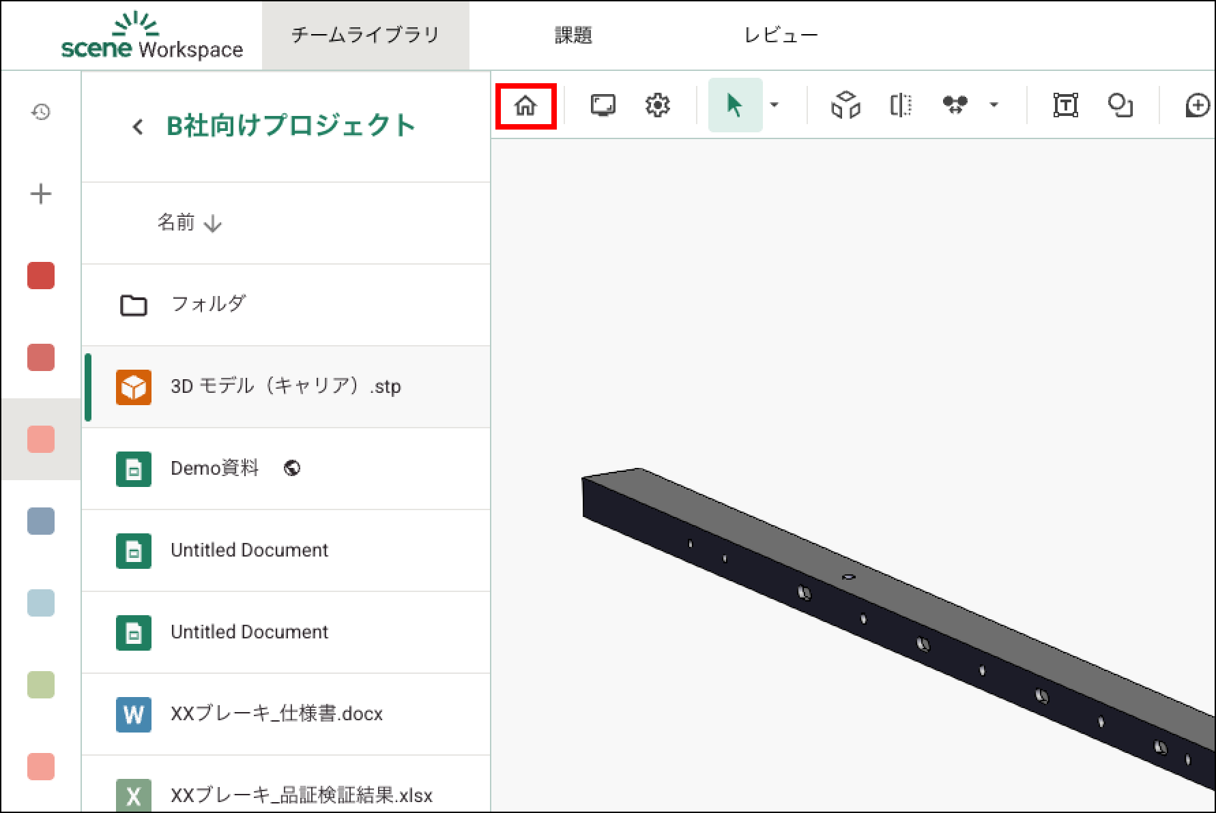Image resolution: width=1216 pixels, height=813 pixels.
Task: Click the add comment bubble icon
Action: pos(1198,106)
